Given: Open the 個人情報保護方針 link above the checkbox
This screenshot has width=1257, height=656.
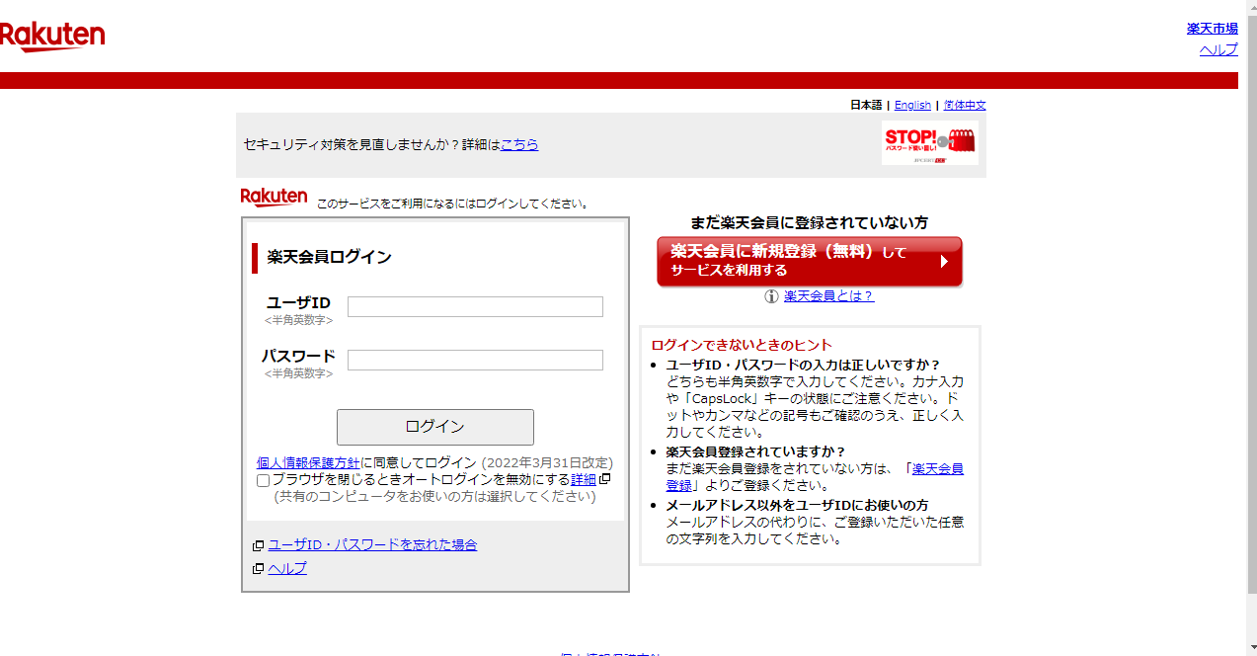Looking at the screenshot, I should tap(308, 462).
